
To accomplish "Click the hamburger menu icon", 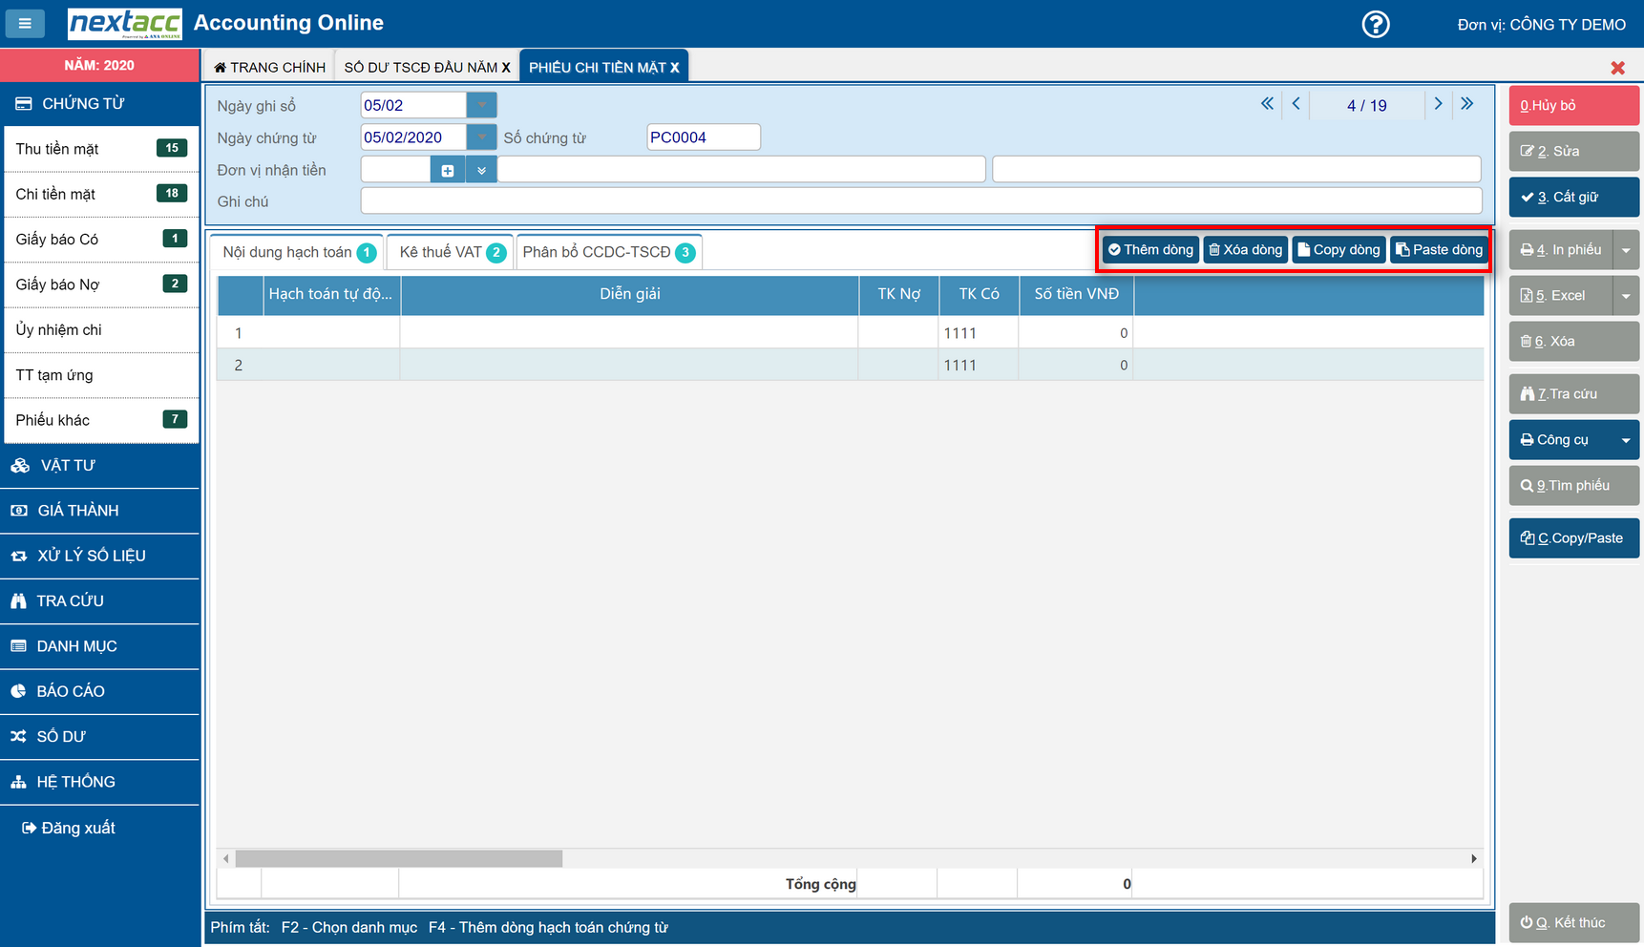I will 25,24.
